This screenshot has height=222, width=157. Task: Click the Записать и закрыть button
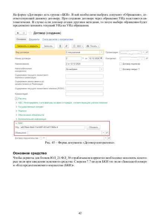(28, 46)
